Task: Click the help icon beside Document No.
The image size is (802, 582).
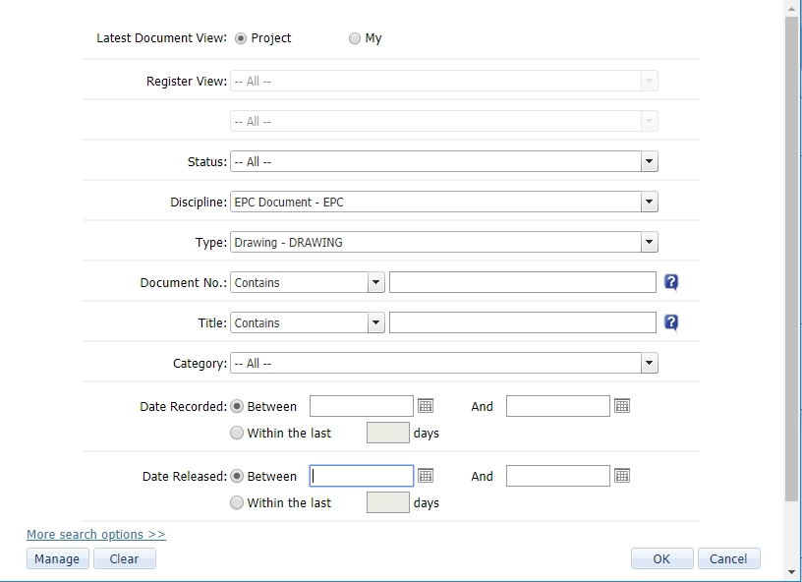Action: pyautogui.click(x=670, y=282)
